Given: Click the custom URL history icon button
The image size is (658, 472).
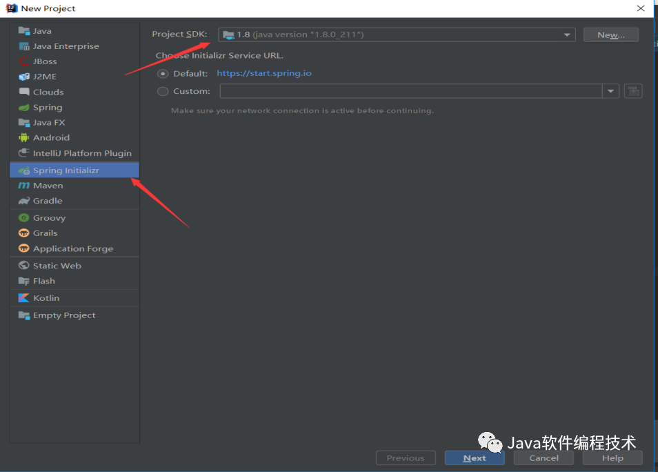Looking at the screenshot, I should [x=633, y=90].
